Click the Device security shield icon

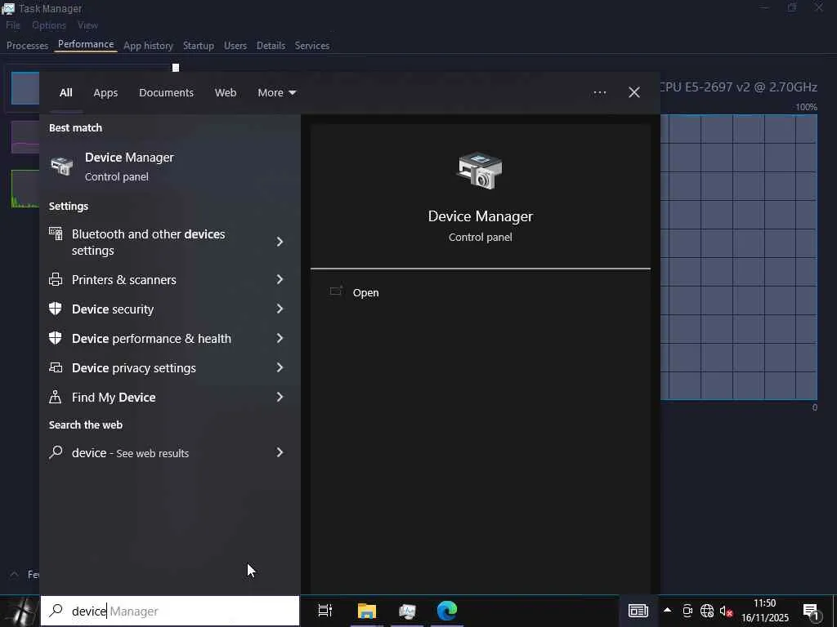tap(56, 309)
